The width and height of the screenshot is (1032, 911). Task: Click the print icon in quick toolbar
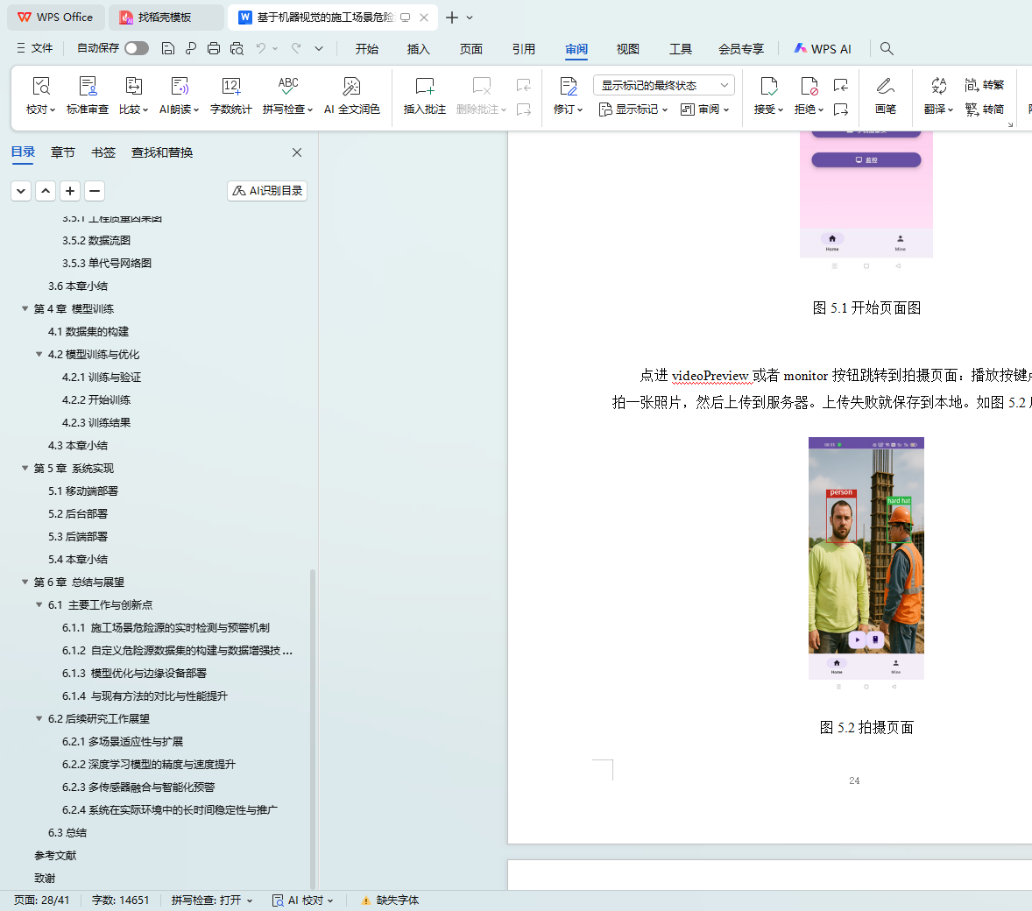(x=214, y=48)
